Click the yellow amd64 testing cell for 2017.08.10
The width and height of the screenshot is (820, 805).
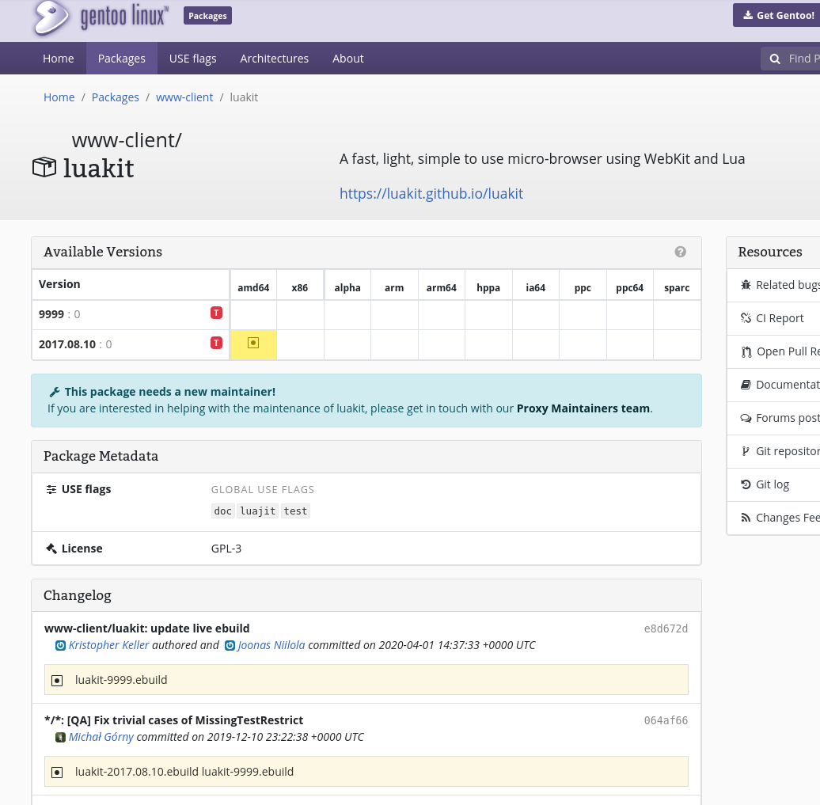253,344
